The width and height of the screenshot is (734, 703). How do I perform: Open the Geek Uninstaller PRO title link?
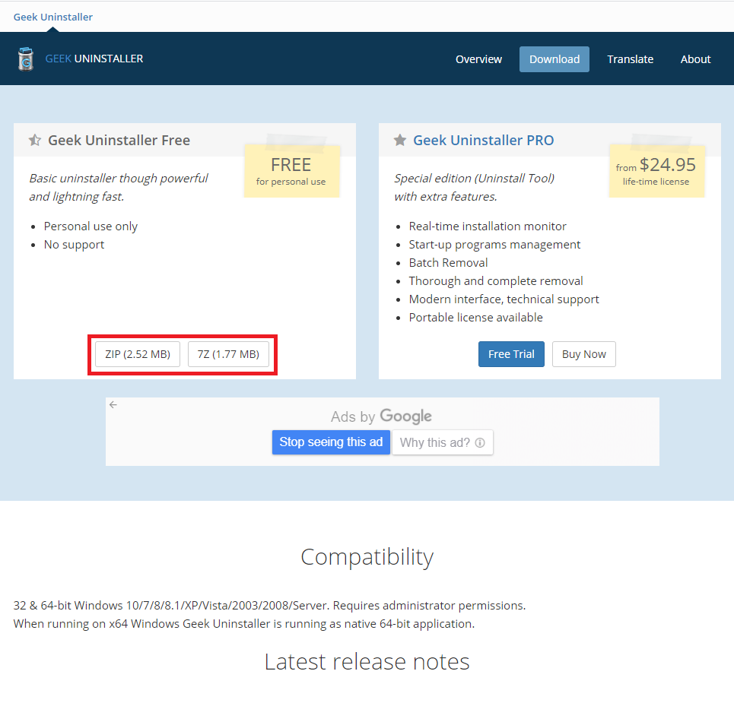484,141
